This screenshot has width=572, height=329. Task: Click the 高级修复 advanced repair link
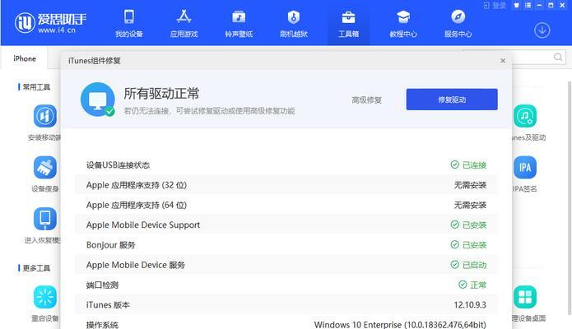coord(366,100)
